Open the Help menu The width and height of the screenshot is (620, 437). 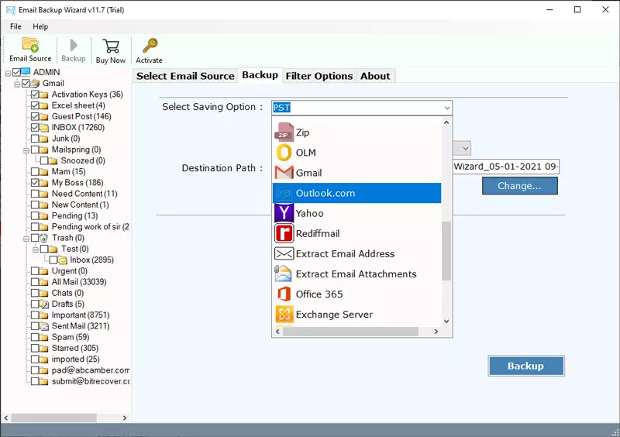[x=40, y=26]
